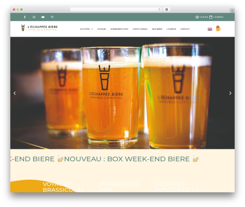Expand the Activités dropdown arrow
Viewport: 245px width, 207px height.
pos(92,29)
